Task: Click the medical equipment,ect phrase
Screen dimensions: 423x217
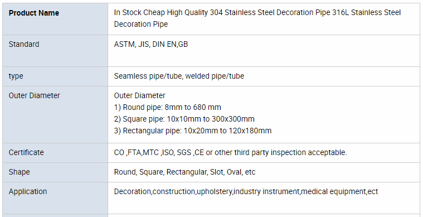Action: click(x=339, y=192)
